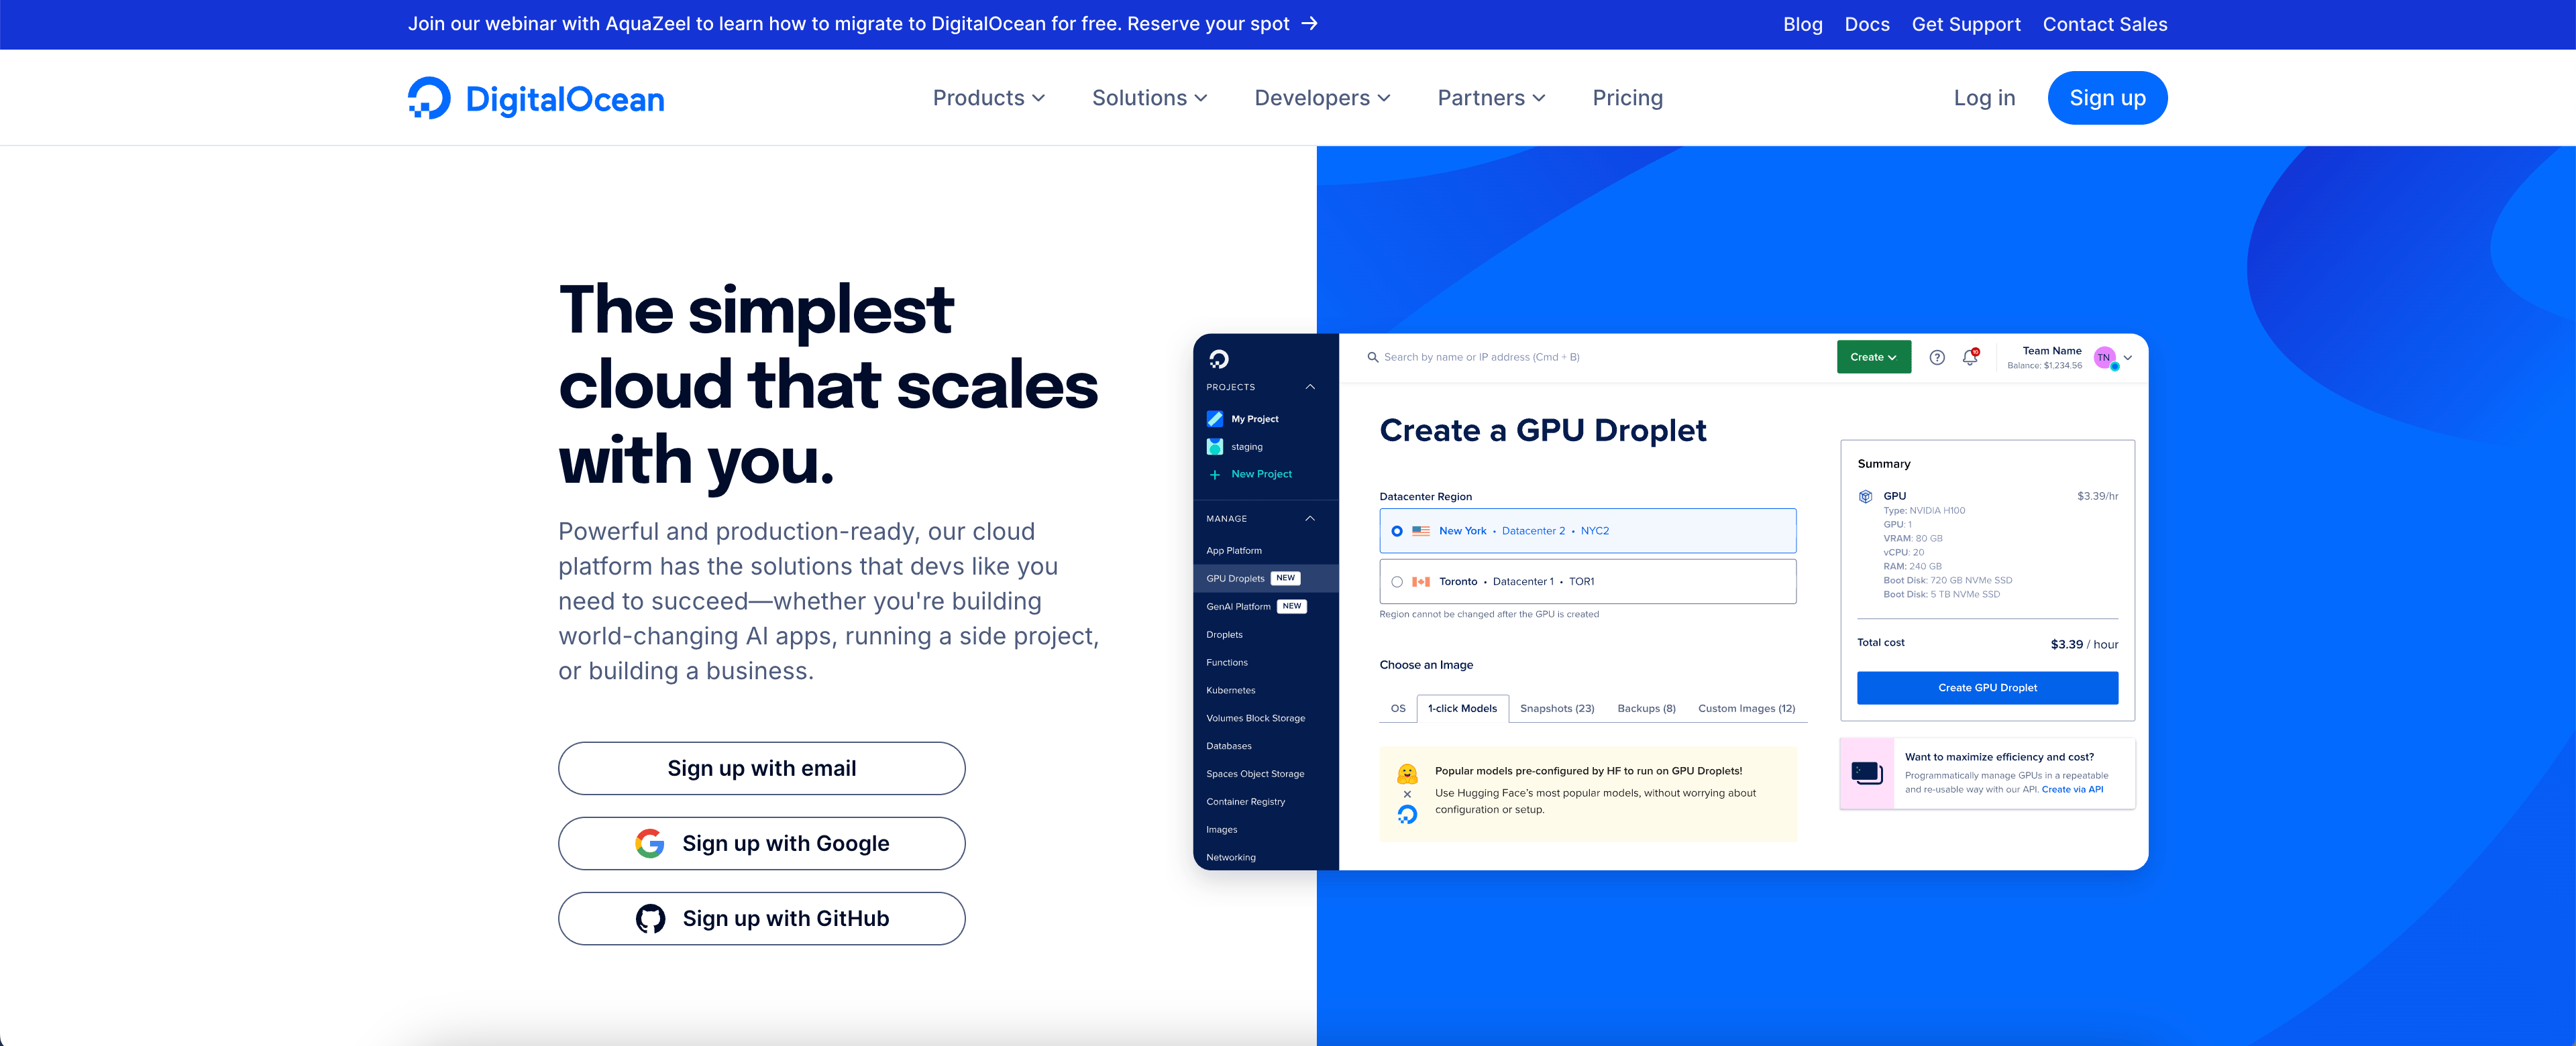
Task: Click the dashboard sidebar DigitalOcean logo
Action: point(1218,359)
